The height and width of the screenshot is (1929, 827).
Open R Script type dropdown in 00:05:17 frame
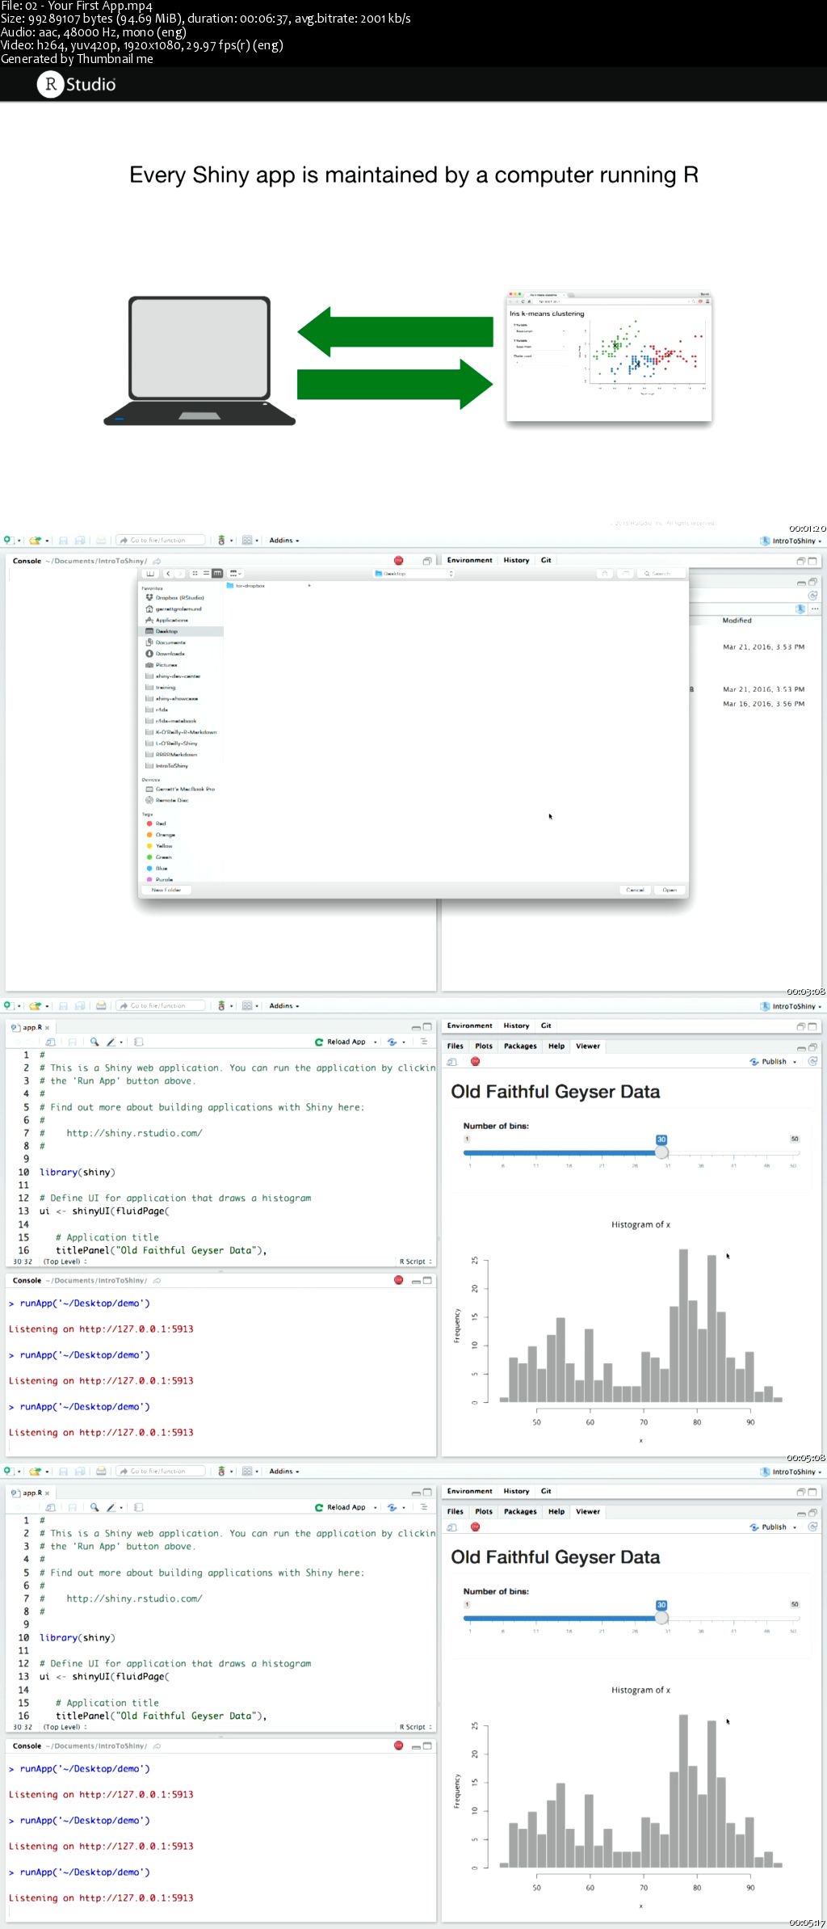415,1727
